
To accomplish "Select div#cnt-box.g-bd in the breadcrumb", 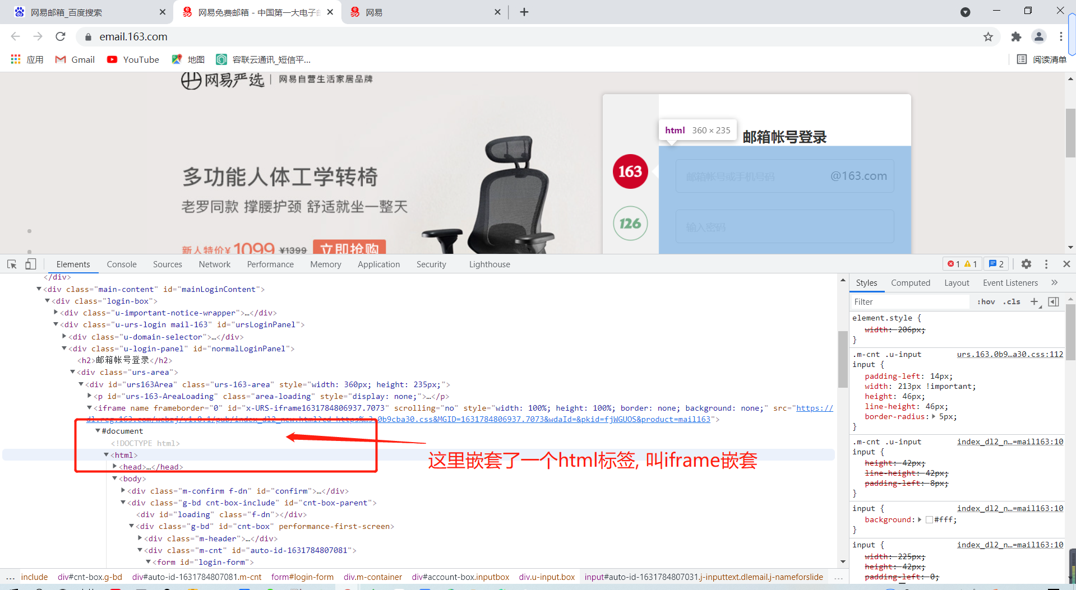I will pyautogui.click(x=90, y=577).
